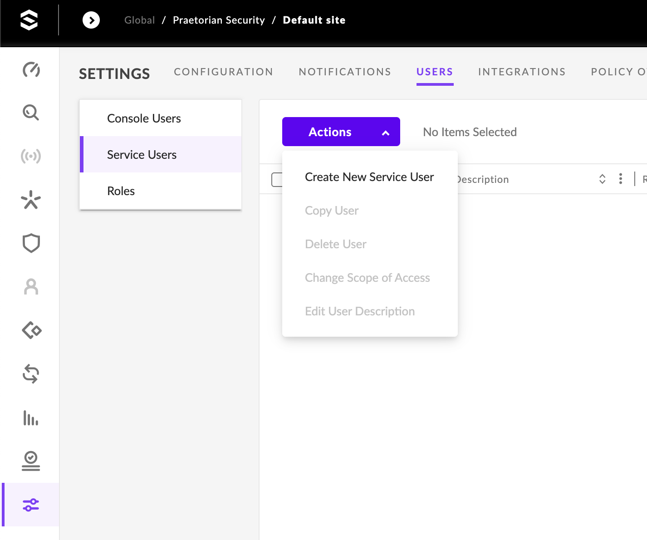Image resolution: width=647 pixels, height=540 pixels.
Task: Click the three-dot column options icon
Action: click(621, 179)
